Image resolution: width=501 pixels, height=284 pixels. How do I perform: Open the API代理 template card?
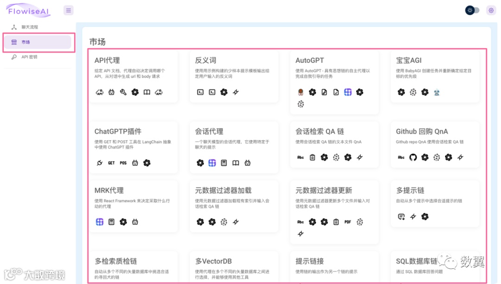[134, 77]
